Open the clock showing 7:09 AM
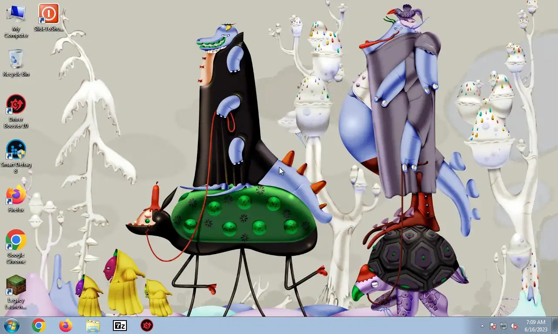This screenshot has width=558, height=334. click(536, 326)
